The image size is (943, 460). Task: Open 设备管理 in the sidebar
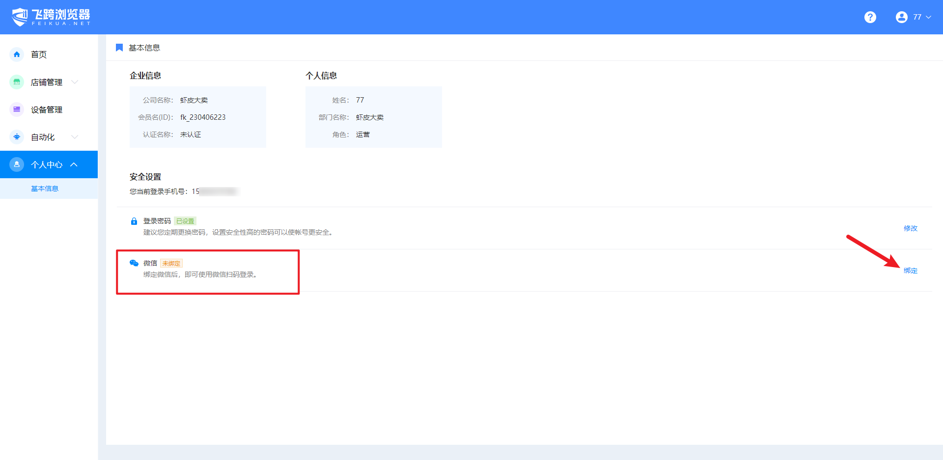point(47,109)
